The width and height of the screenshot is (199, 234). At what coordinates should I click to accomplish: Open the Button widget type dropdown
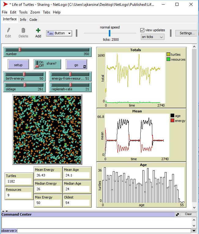click(x=59, y=33)
